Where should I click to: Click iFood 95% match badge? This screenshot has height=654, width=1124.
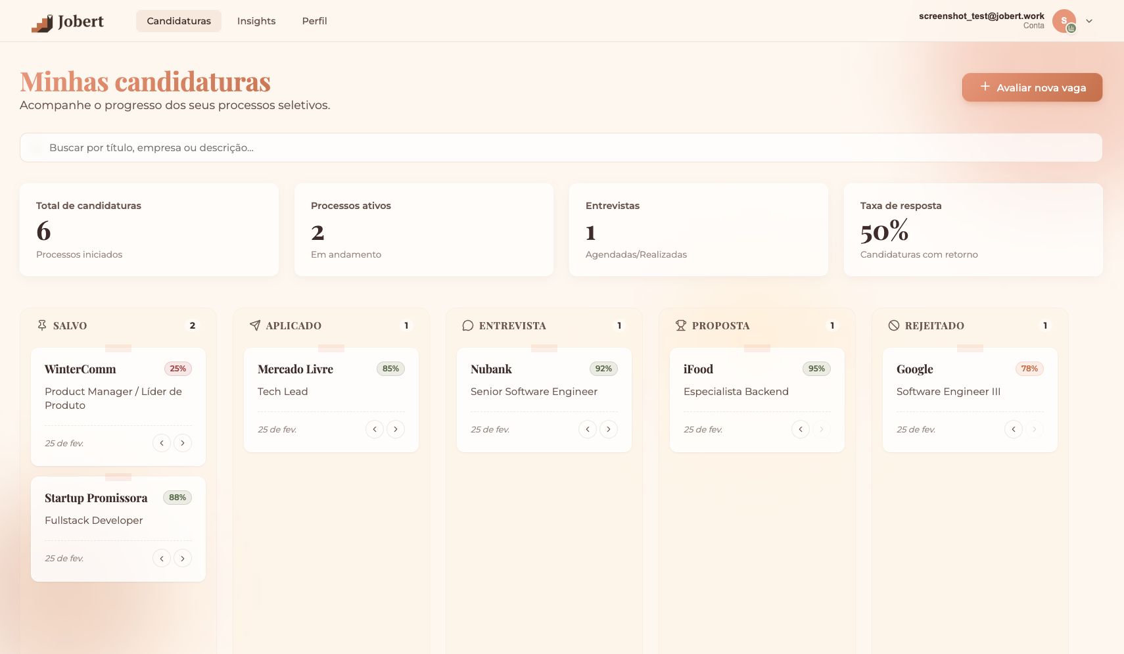tap(816, 369)
